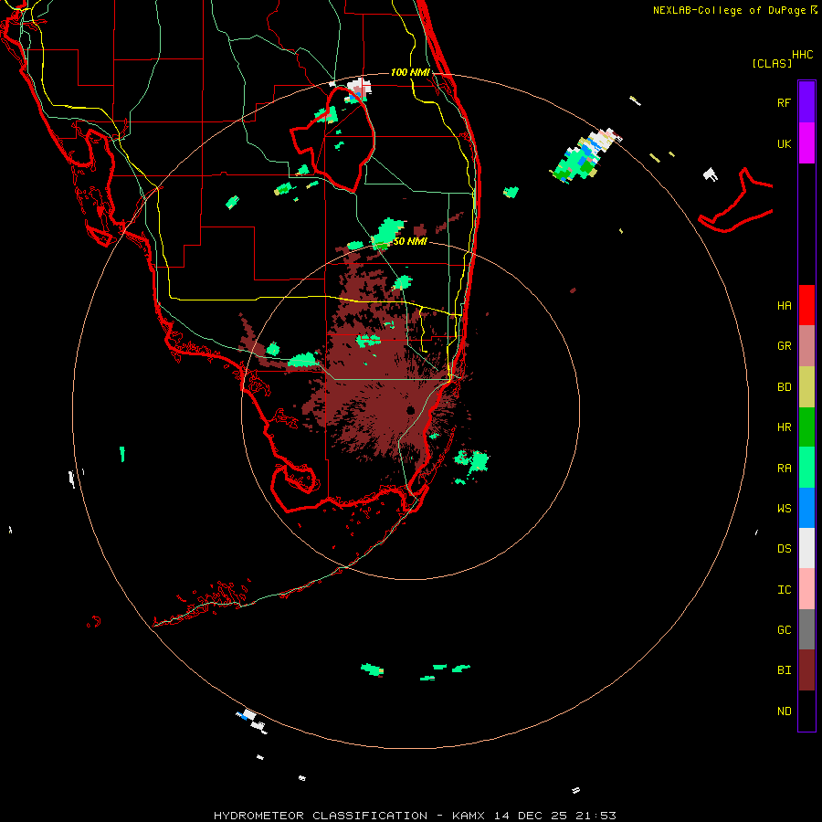Click the HA legend label
Viewport: 822px width, 822px height.
(x=784, y=305)
